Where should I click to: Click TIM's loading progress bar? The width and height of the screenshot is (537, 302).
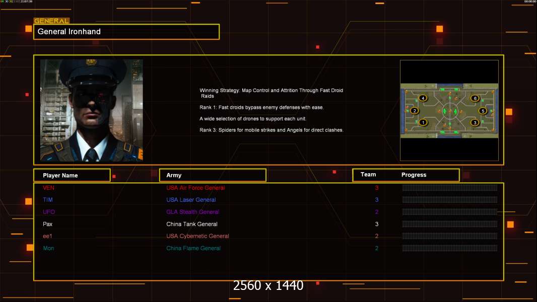pyautogui.click(x=450, y=200)
